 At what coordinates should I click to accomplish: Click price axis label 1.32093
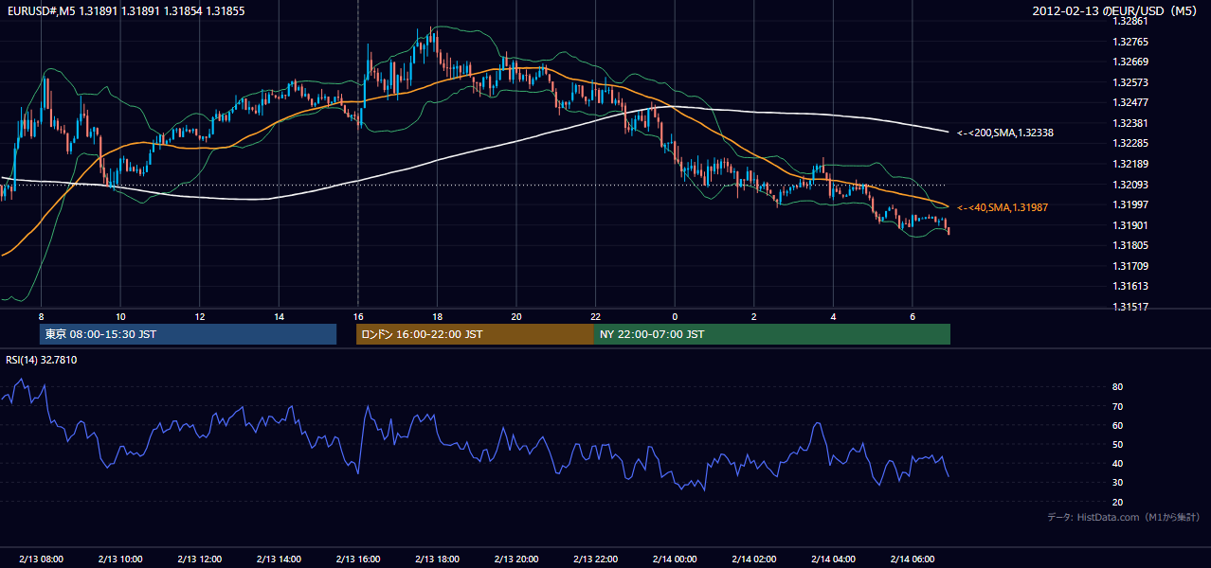[1131, 185]
